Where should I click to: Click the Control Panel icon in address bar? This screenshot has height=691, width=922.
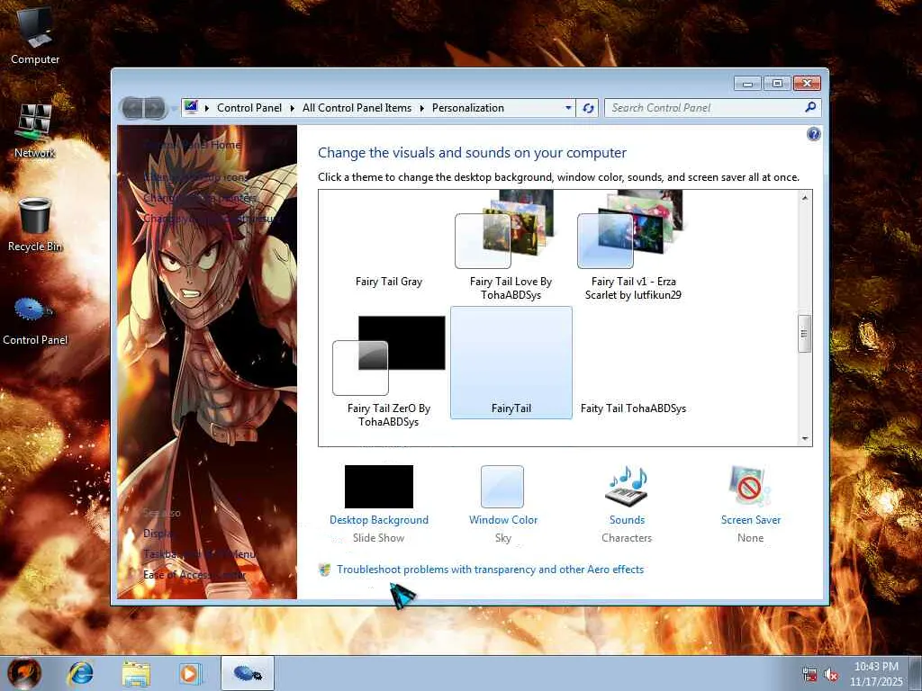[x=191, y=107]
